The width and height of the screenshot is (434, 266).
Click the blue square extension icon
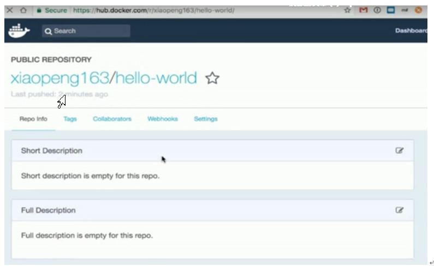tap(390, 10)
